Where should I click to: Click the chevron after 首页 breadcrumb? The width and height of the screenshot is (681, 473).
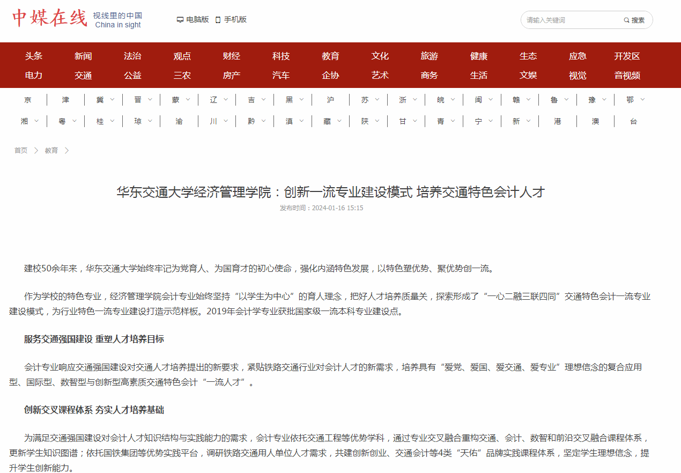[x=36, y=151]
